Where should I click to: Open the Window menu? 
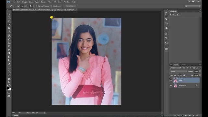click(x=67, y=2)
